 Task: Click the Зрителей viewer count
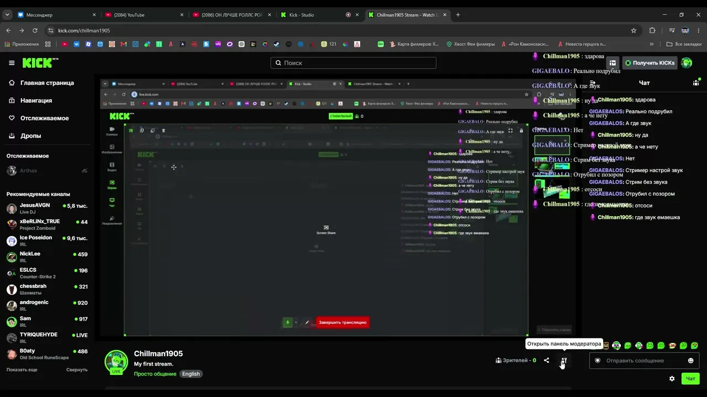(516, 361)
